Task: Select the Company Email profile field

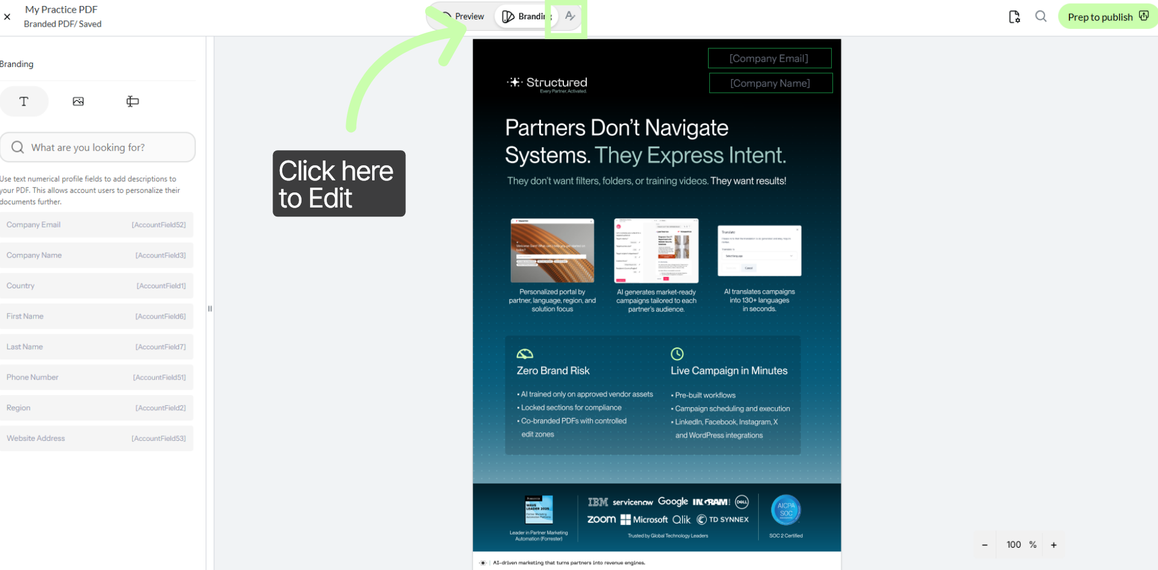Action: point(96,225)
